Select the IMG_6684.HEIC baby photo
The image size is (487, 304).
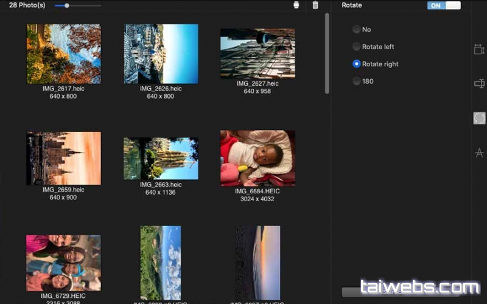tap(258, 158)
